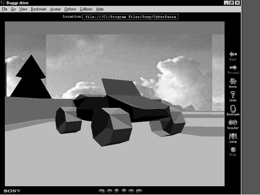Click the turn-right arrow in the bottom navigation bar
The image size is (260, 195).
point(139,190)
